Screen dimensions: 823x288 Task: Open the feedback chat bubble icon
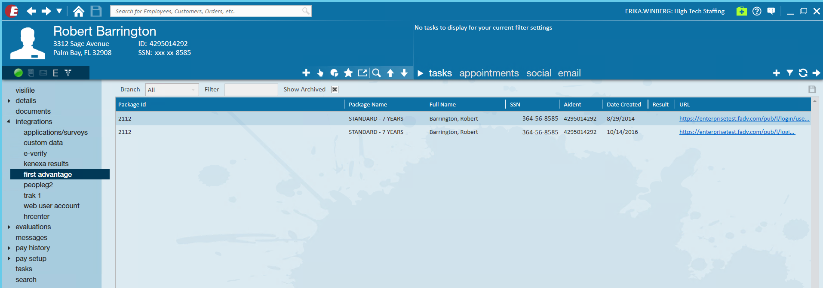click(771, 11)
